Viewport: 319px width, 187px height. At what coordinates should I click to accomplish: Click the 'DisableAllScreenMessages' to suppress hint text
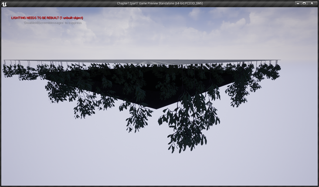(52, 23)
